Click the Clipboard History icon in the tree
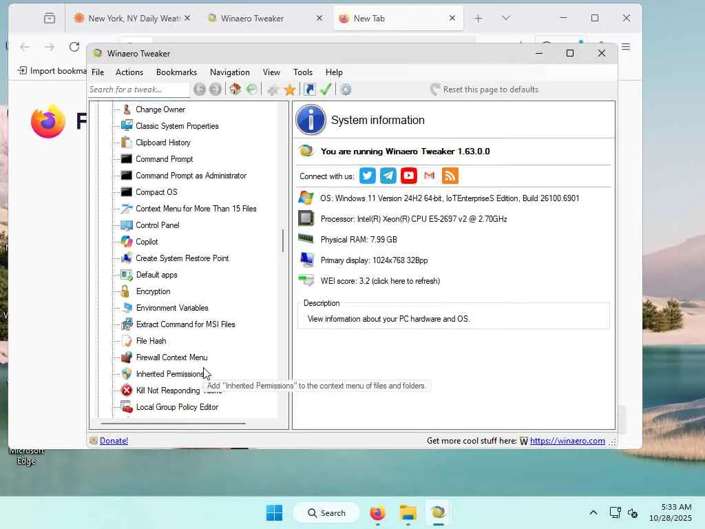 127,142
